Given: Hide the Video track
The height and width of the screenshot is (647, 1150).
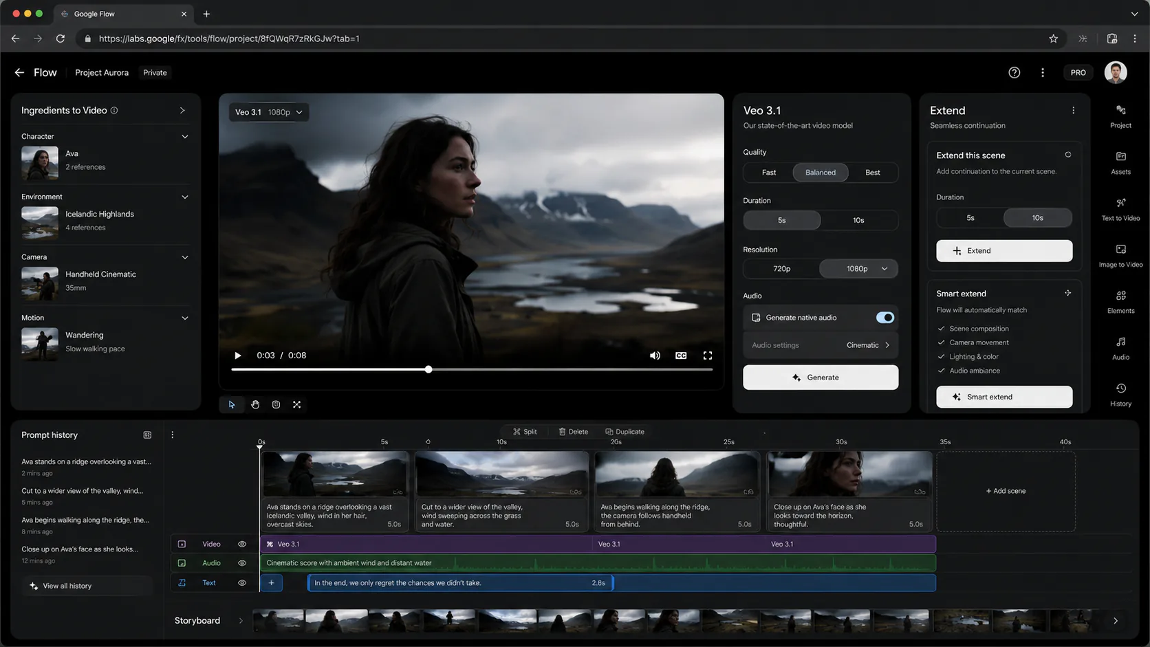Looking at the screenshot, I should 242,545.
